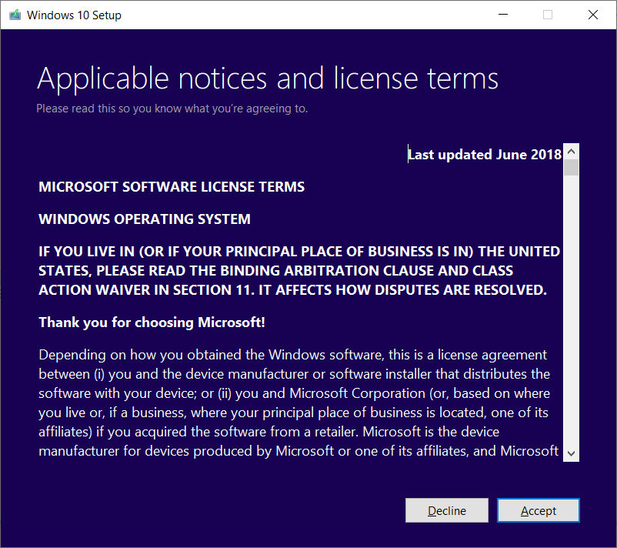This screenshot has height=548, width=617.
Task: Click 'MICROSOFT SOFTWARE LICENSE TERMS' heading
Action: [x=172, y=186]
